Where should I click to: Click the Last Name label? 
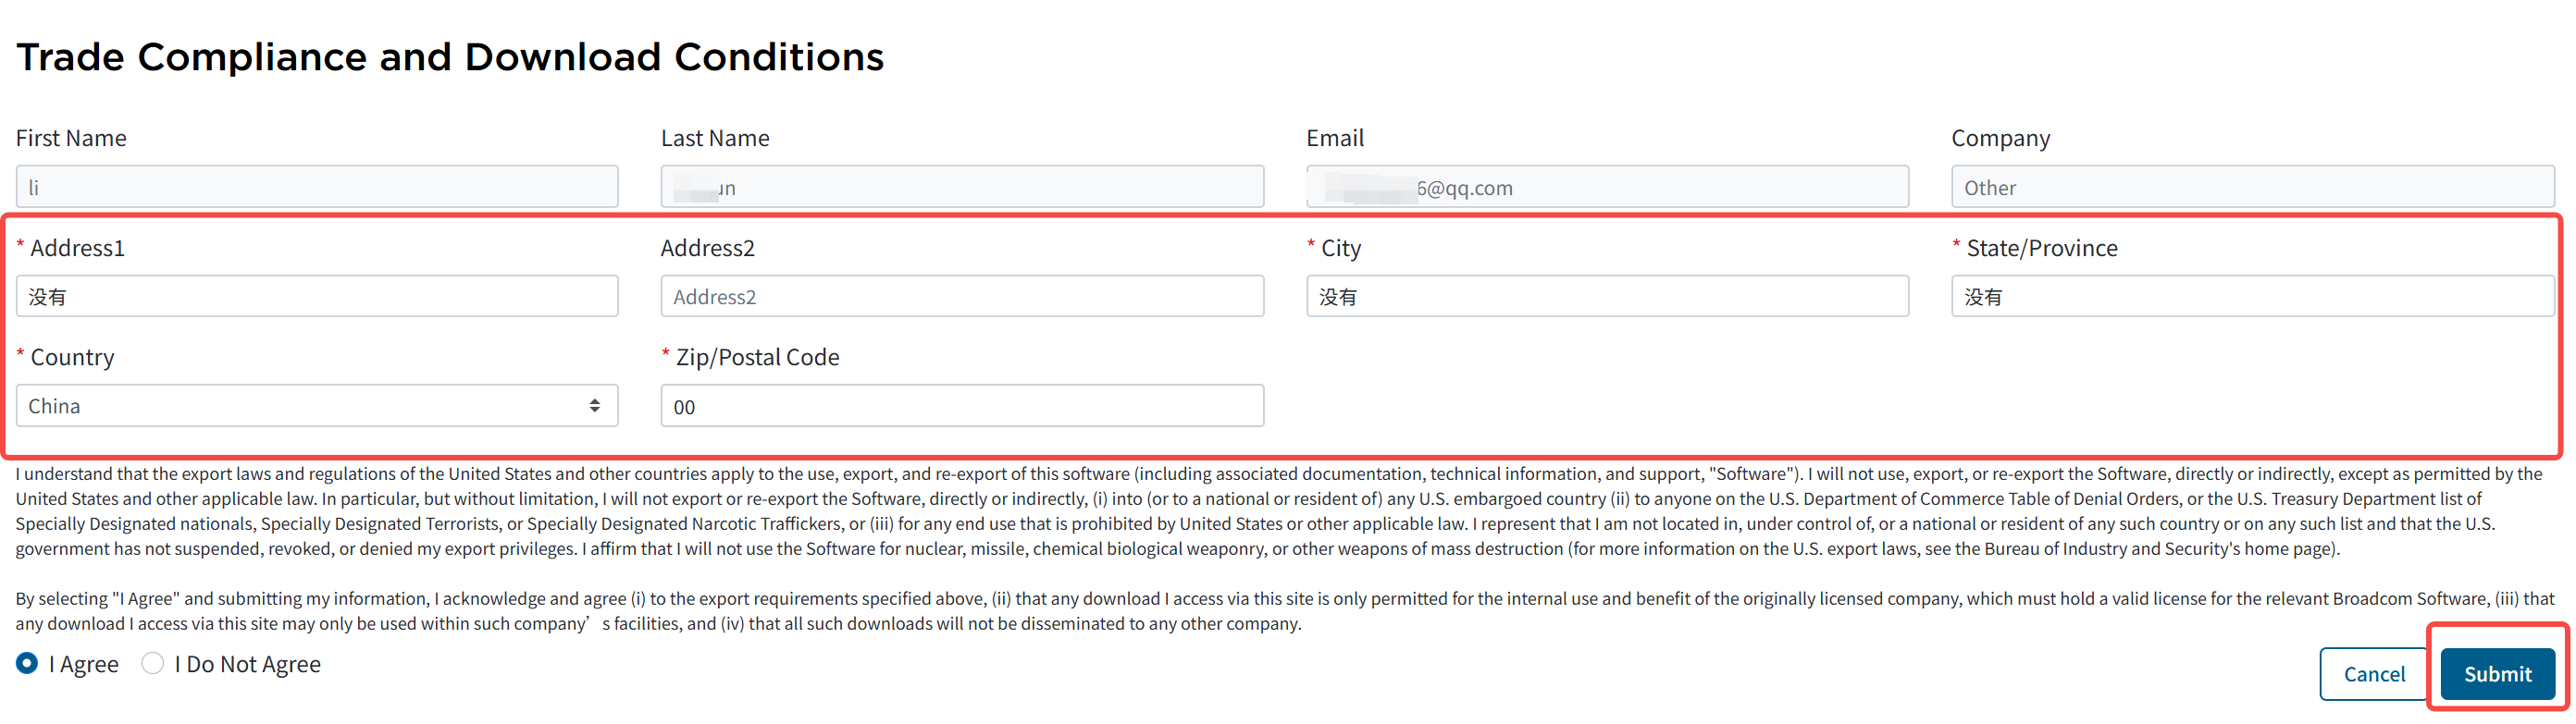(714, 138)
